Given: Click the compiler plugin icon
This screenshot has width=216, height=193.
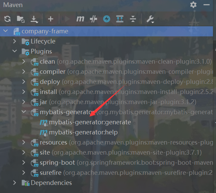Looking at the screenshot, I should coord(34,72).
